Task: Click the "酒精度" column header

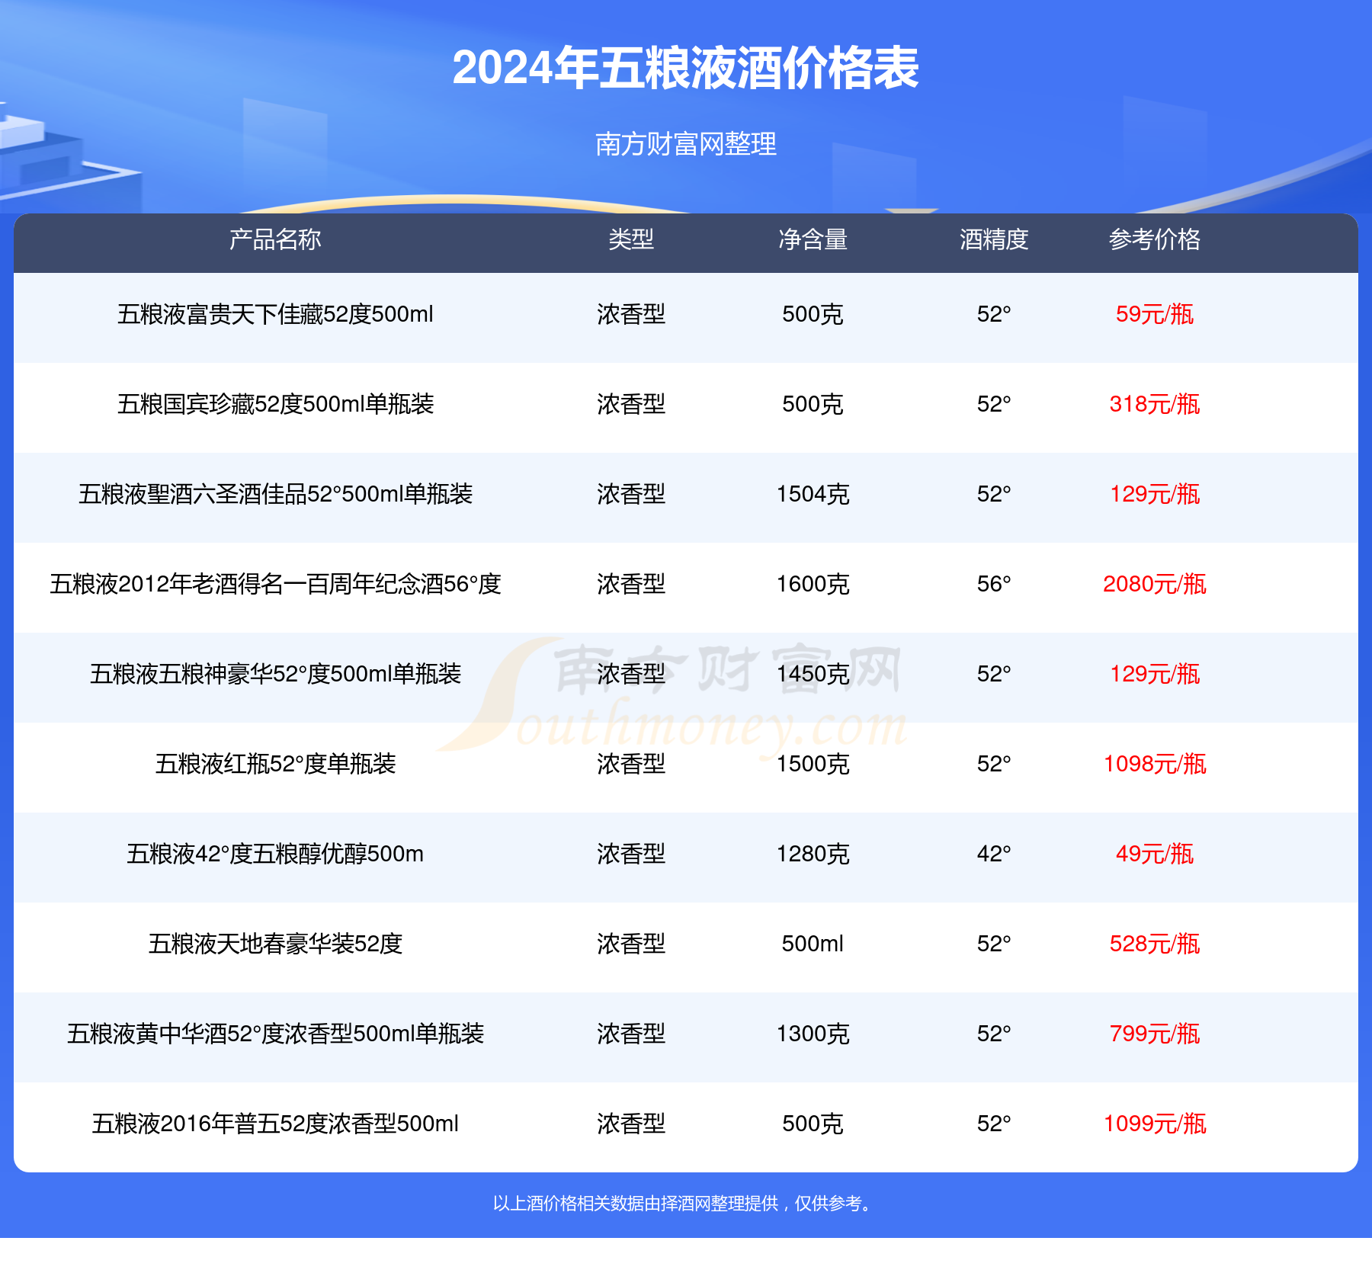Action: 994,239
